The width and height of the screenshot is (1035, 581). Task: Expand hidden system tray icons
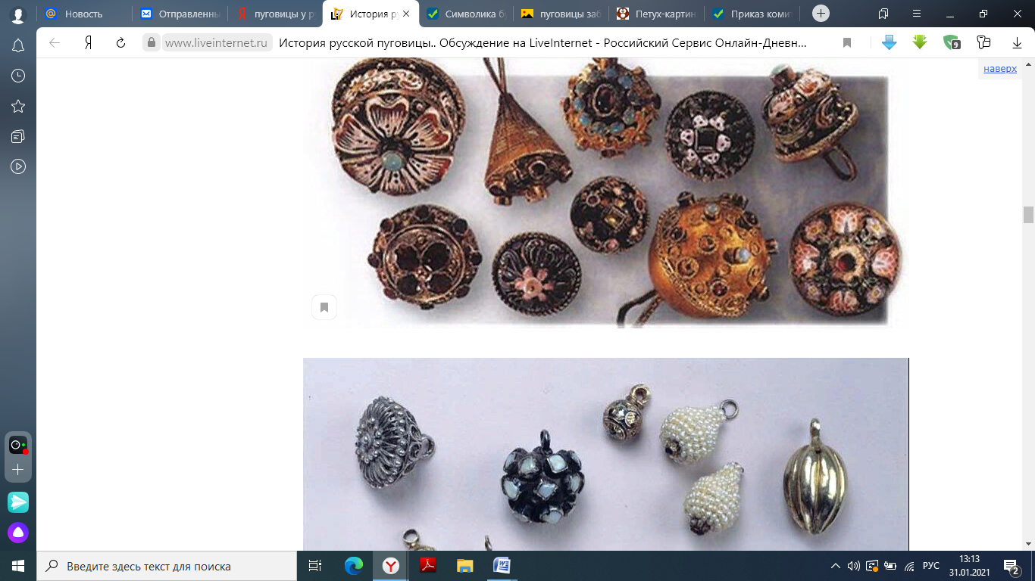836,566
